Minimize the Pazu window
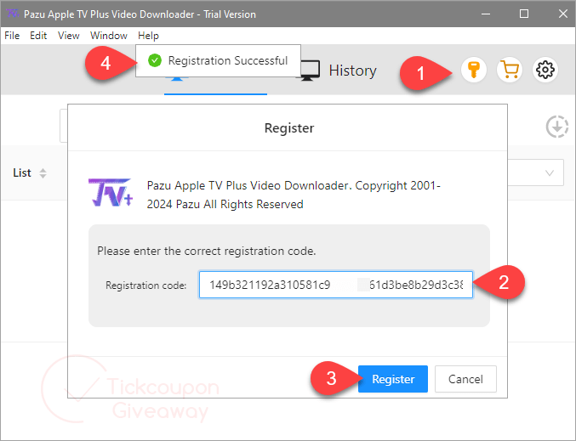The height and width of the screenshot is (441, 576). (486, 14)
